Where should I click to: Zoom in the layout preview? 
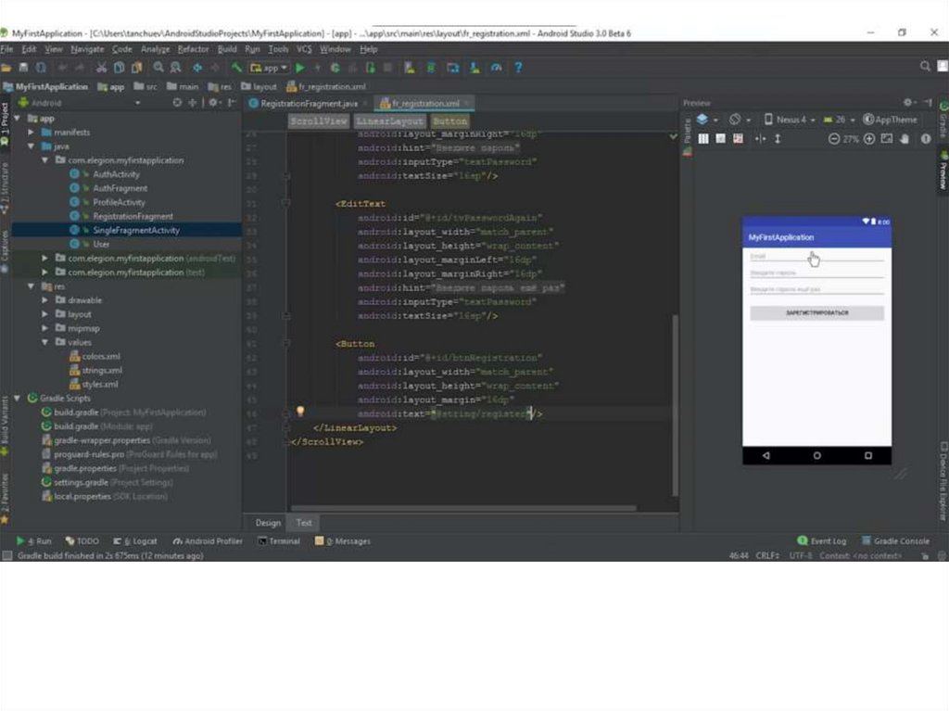(x=869, y=139)
